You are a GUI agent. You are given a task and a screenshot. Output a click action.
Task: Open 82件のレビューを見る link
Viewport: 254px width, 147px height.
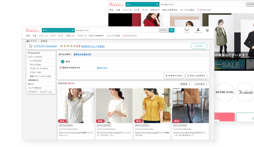click(x=93, y=46)
